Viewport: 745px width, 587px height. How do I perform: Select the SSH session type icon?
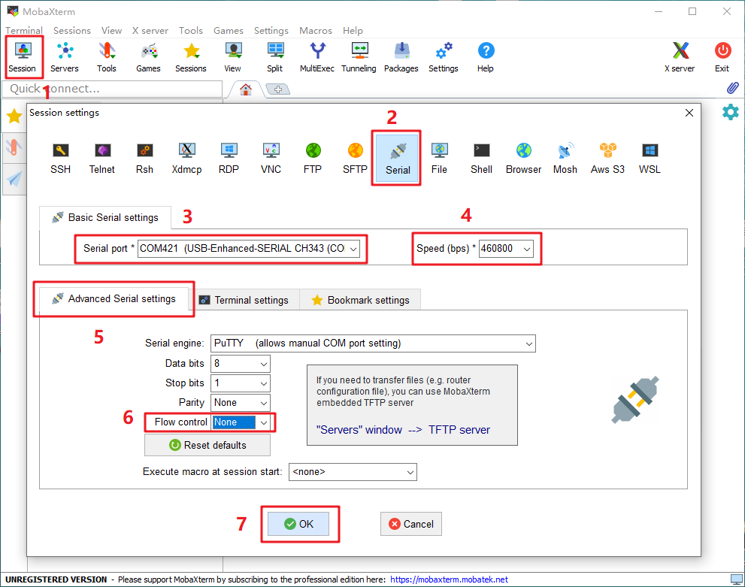click(x=60, y=157)
